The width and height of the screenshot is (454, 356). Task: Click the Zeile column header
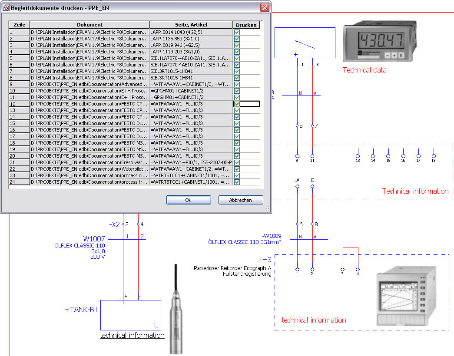(x=19, y=25)
